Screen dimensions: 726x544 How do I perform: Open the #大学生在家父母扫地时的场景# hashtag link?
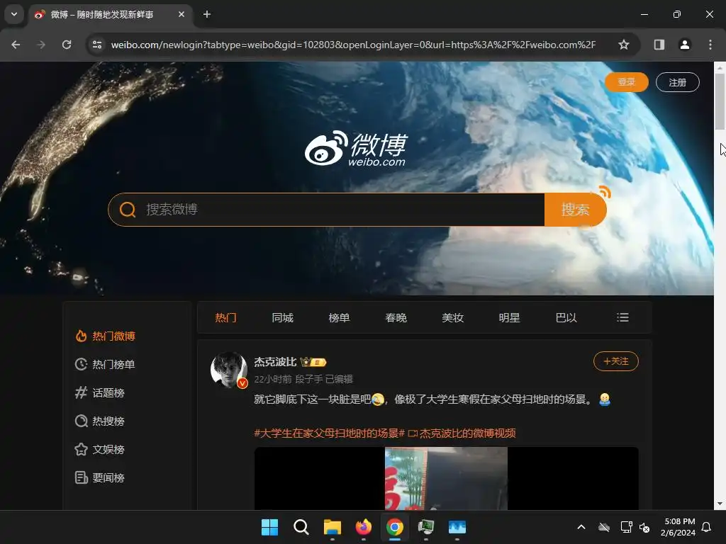click(x=329, y=433)
